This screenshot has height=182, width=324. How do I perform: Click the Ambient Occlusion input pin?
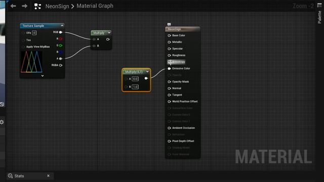pos(169,128)
